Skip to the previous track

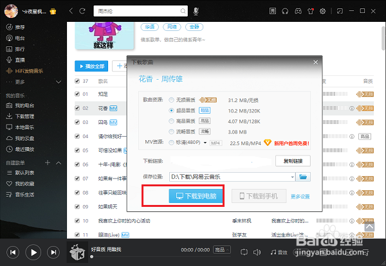13,253
